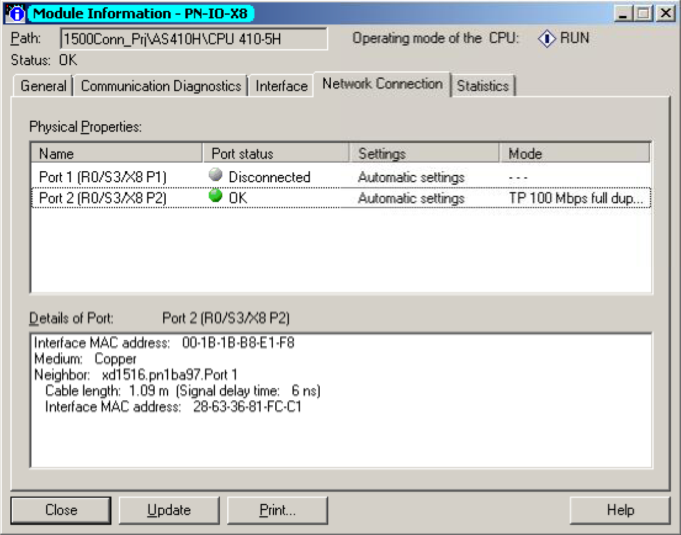Select the Interface tab

tap(281, 86)
